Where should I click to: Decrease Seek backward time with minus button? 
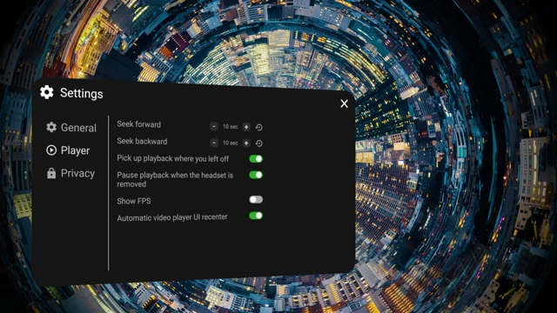tap(214, 143)
